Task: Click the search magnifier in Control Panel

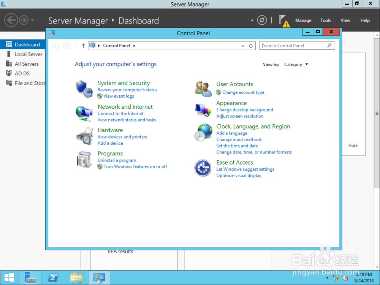Action: click(x=329, y=45)
